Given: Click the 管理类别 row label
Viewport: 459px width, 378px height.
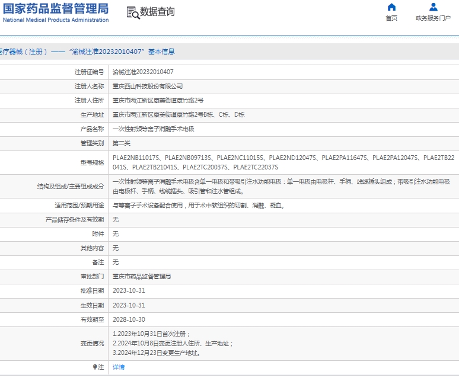Looking at the screenshot, I should (92, 143).
